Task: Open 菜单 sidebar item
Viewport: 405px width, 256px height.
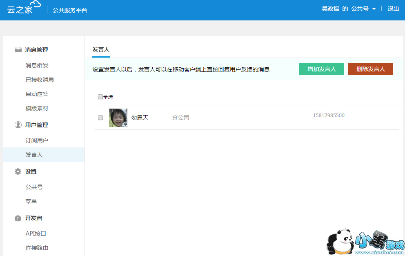Action: 31,201
